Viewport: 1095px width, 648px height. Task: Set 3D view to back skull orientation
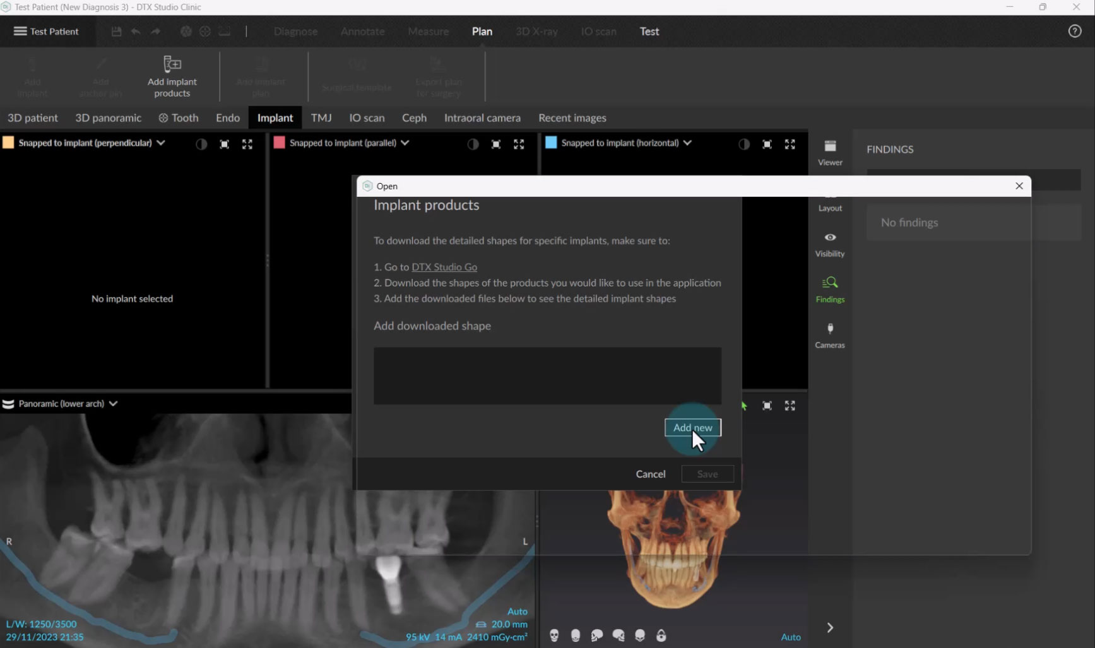click(x=576, y=635)
